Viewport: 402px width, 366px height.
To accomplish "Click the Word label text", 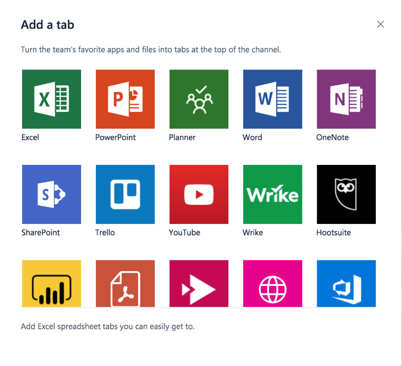I will tap(252, 137).
